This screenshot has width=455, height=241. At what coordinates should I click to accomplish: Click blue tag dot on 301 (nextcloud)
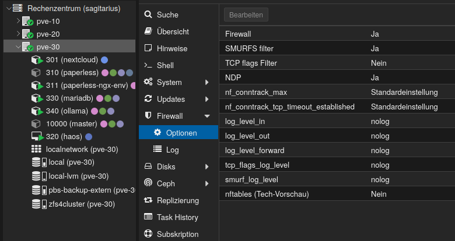104,60
